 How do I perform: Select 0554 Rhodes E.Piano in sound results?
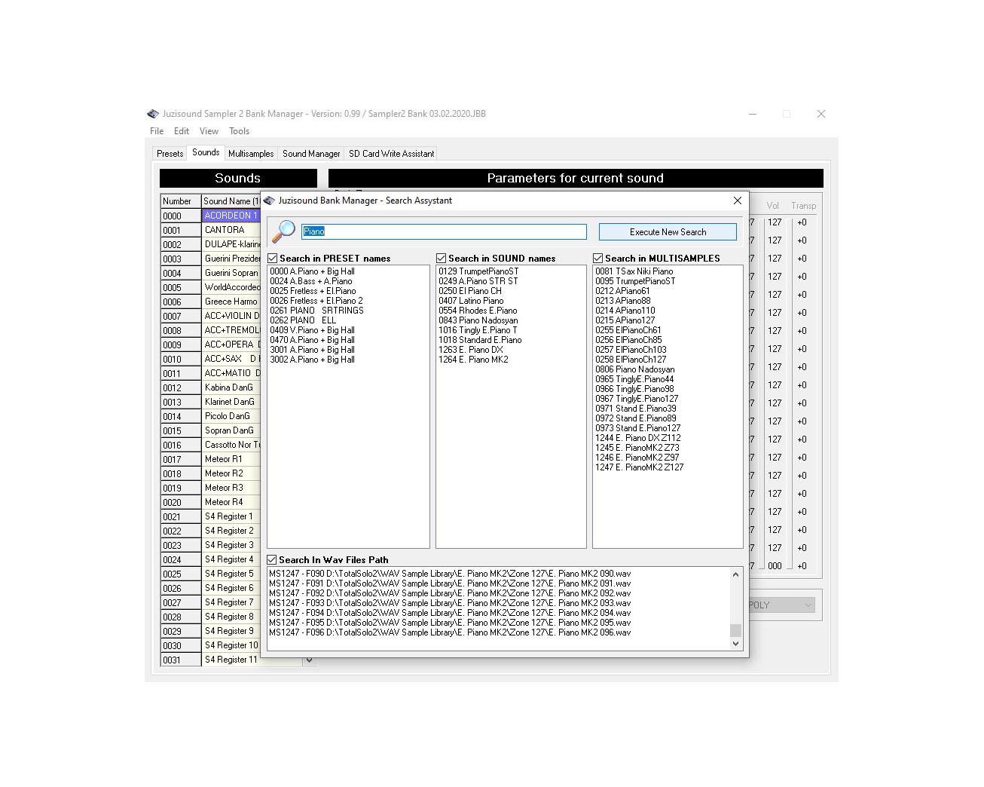pos(478,311)
